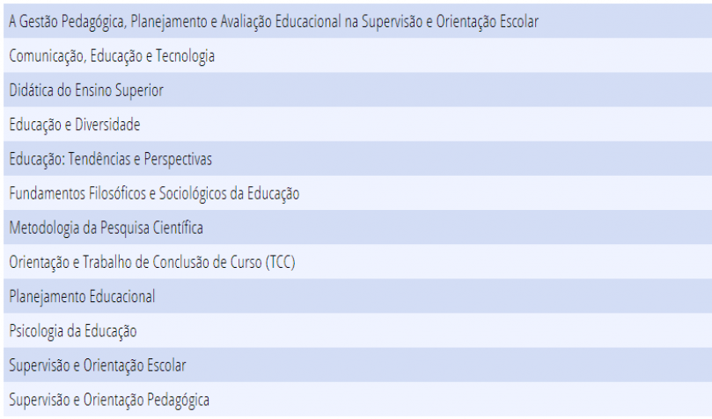The width and height of the screenshot is (712, 419).
Task: Click the word Perspectivas in fifth row
Action: click(x=178, y=160)
